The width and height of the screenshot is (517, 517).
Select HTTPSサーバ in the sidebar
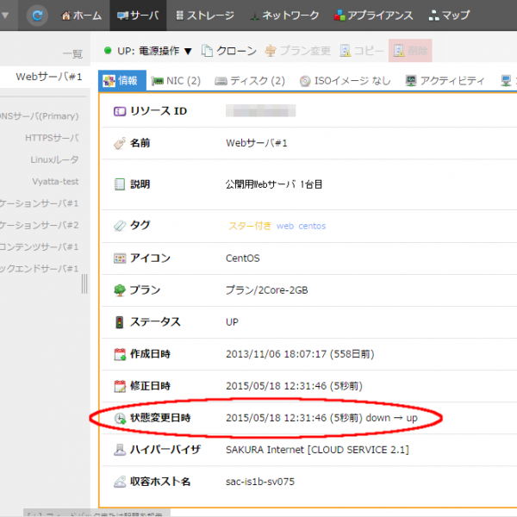[x=52, y=138]
